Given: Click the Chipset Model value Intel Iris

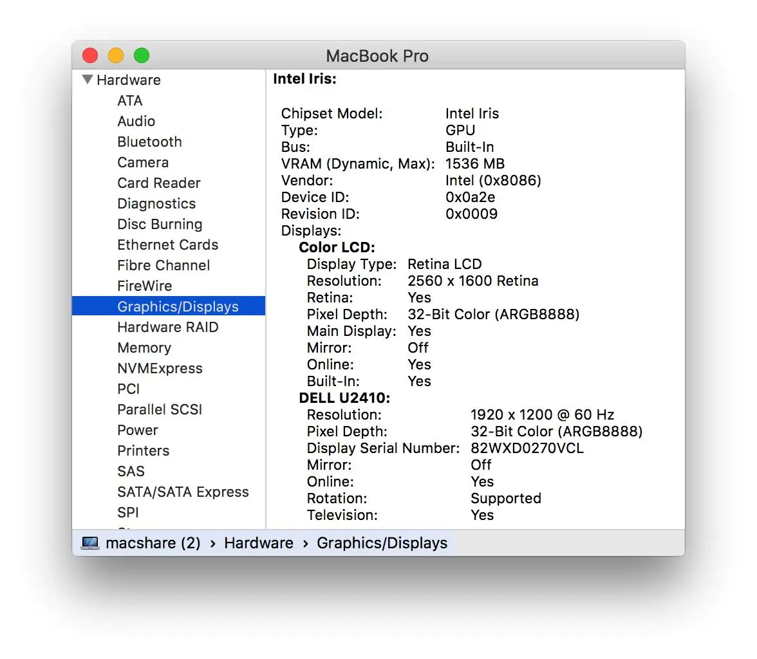Looking at the screenshot, I should [x=472, y=113].
